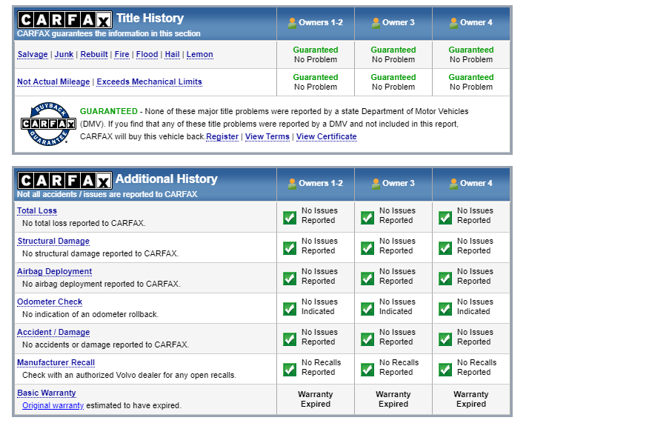Open the Original warranty link
The width and height of the screenshot is (649, 426).
(x=53, y=405)
